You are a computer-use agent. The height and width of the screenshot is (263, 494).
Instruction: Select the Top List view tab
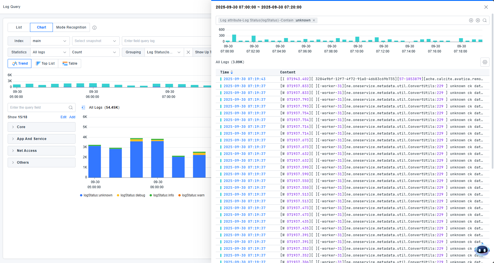45,63
